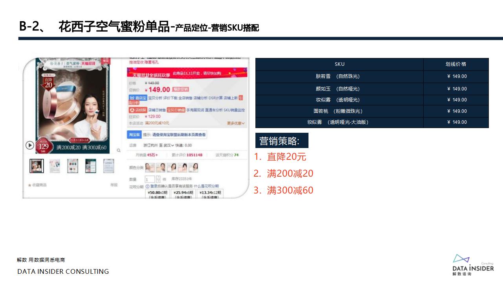503x282 pixels.
Task: Select the fourth dark green product thumbnail
Action: click(91, 166)
